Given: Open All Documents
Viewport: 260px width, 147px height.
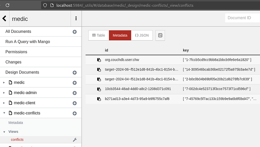Looking at the screenshot, I should click(x=18, y=32).
